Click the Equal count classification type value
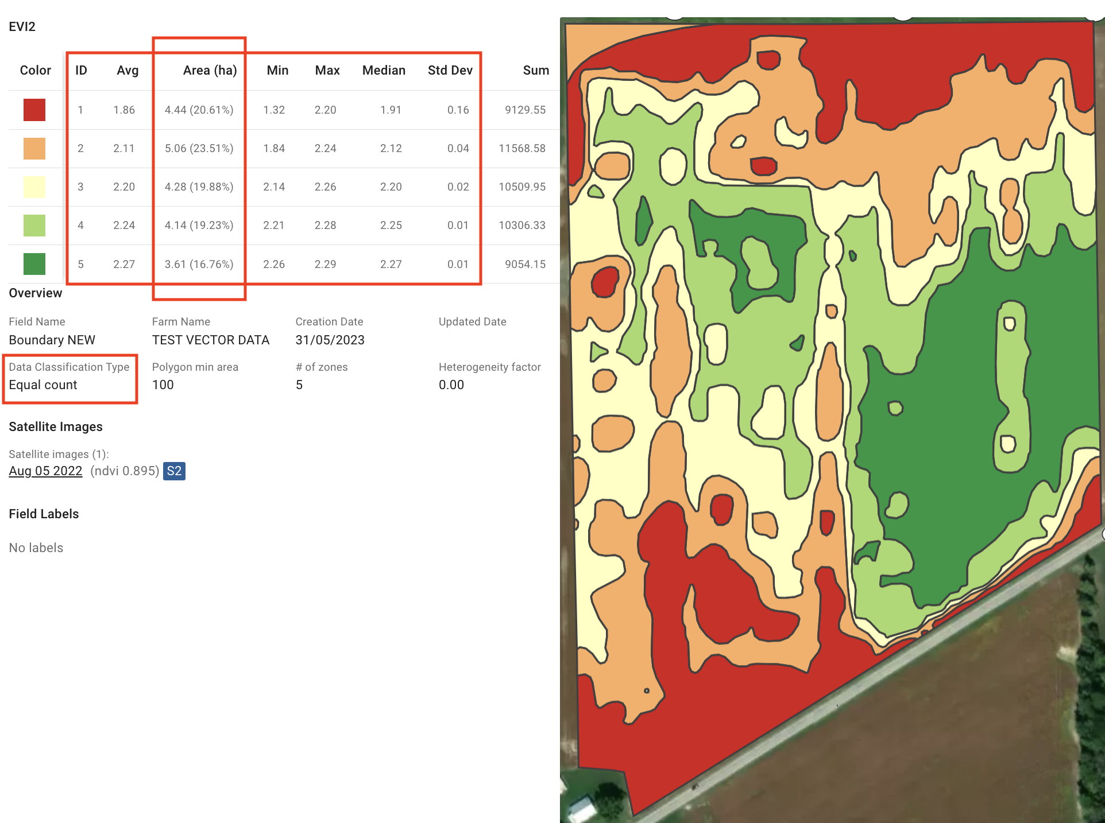1105x823 pixels. point(43,385)
